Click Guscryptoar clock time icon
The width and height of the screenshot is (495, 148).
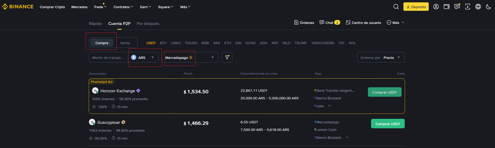pyautogui.click(x=113, y=138)
